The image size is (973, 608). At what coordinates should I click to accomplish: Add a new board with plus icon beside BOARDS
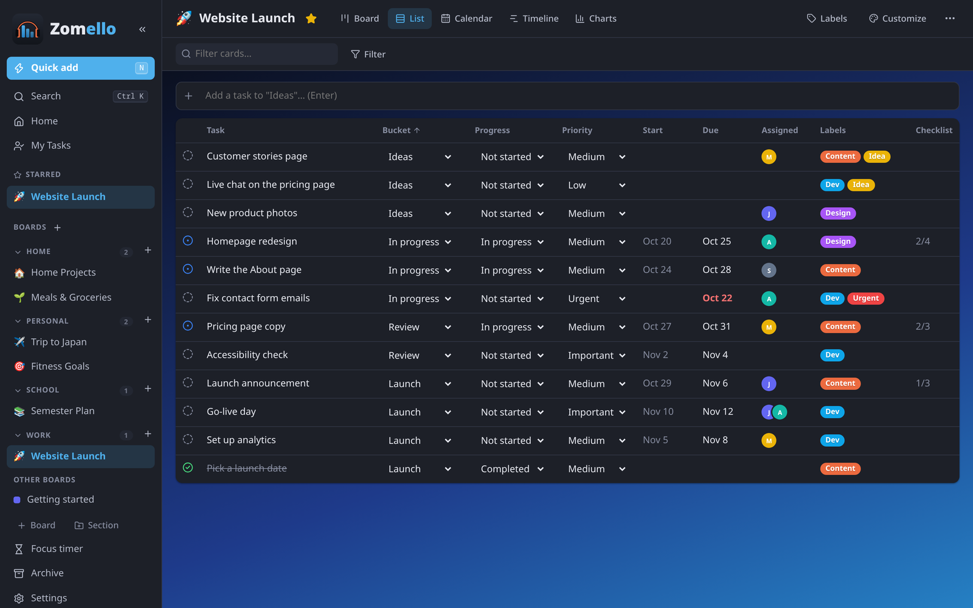[57, 227]
